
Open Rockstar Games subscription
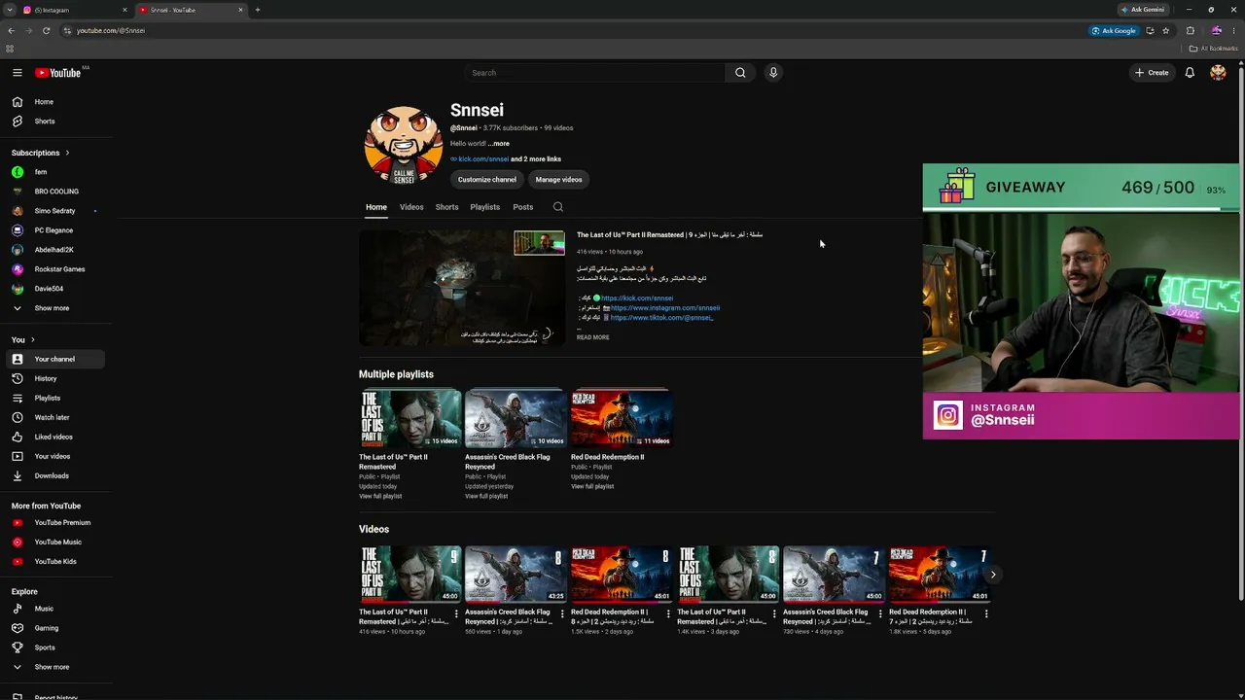[x=54, y=269]
